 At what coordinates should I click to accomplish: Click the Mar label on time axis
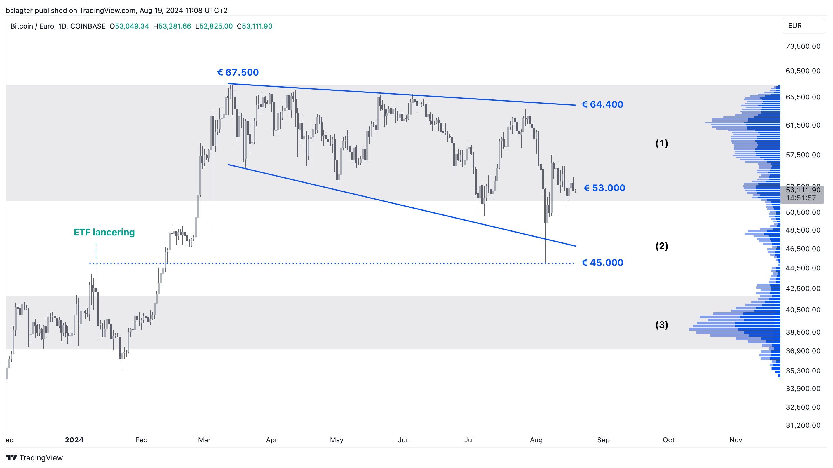point(204,440)
